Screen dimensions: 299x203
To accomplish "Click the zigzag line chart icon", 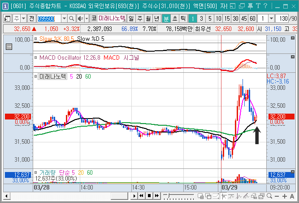I will click(x=239, y=196).
